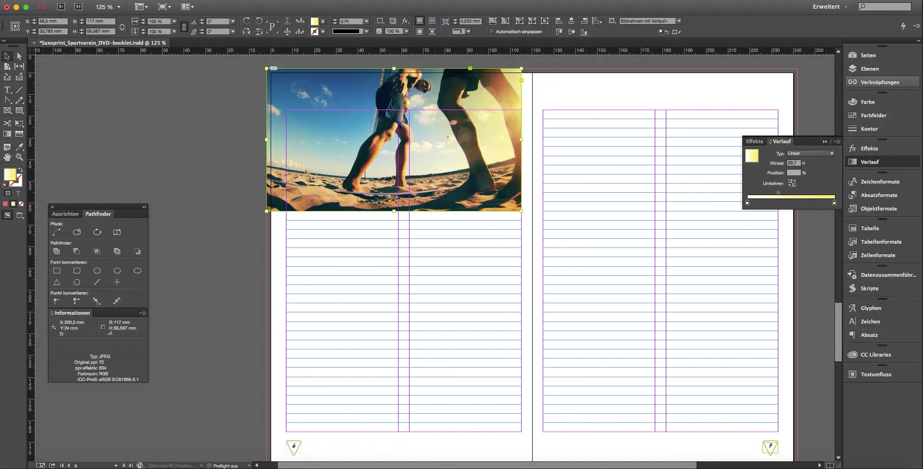Open the 'Bildrahmen mit Verlauf+' object style dropdown

click(x=679, y=21)
